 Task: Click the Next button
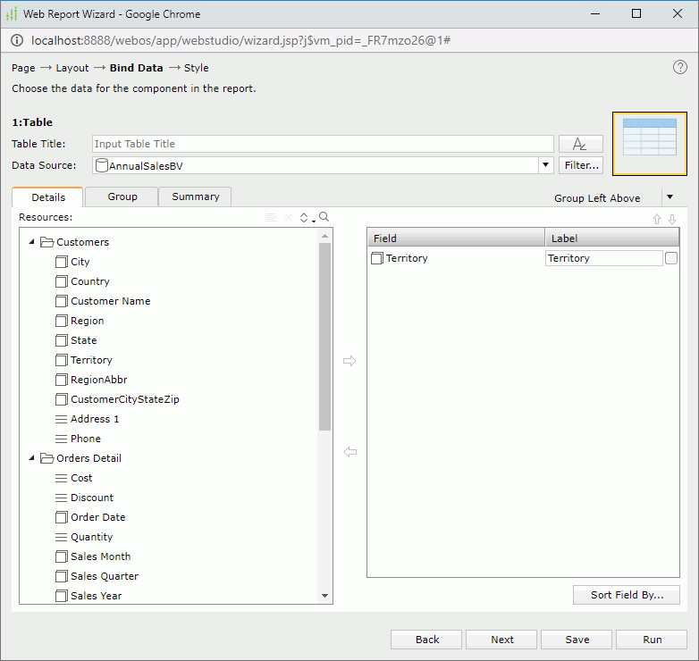[501, 640]
